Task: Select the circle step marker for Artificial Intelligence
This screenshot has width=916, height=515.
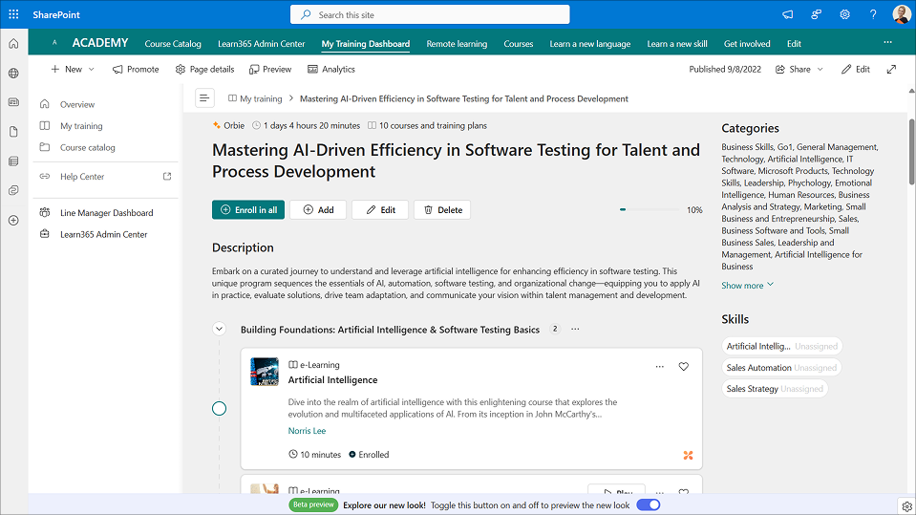Action: [x=219, y=409]
